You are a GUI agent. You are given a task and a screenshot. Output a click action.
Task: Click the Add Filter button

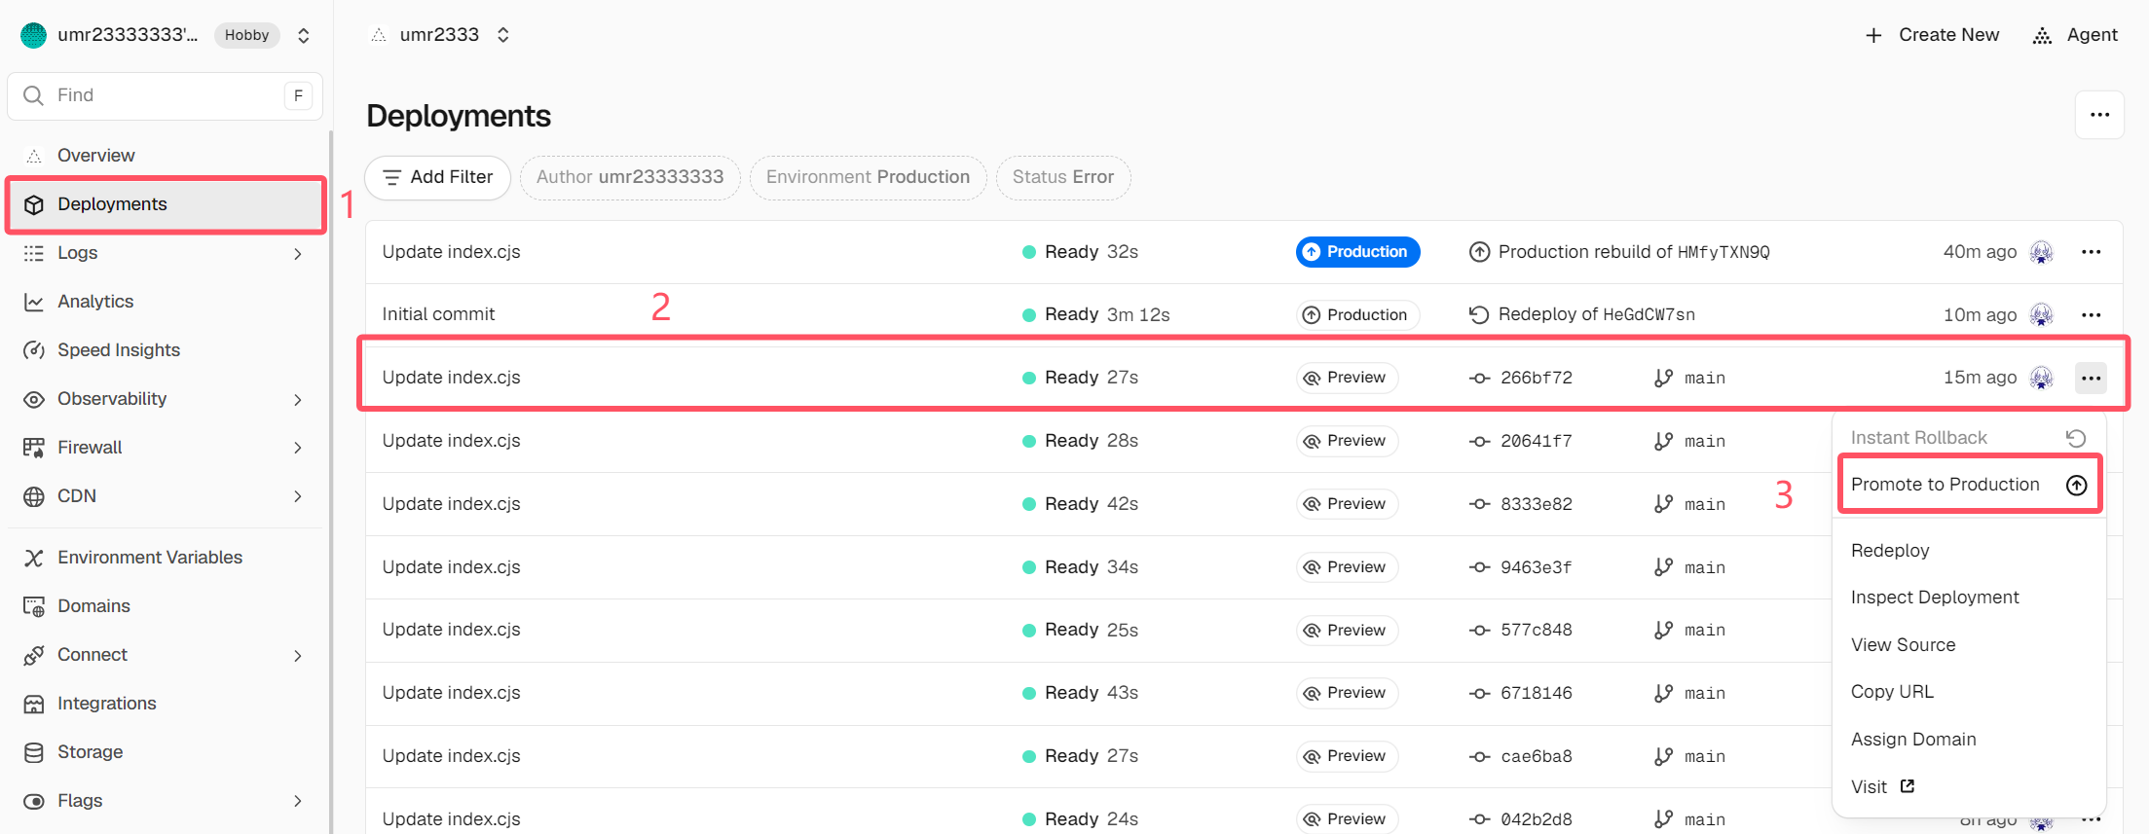point(437,177)
